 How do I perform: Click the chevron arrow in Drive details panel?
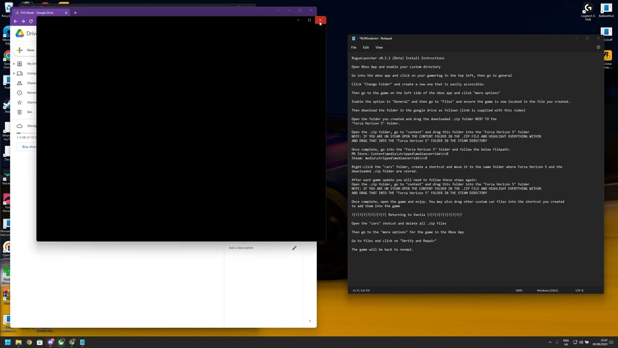coord(310,320)
